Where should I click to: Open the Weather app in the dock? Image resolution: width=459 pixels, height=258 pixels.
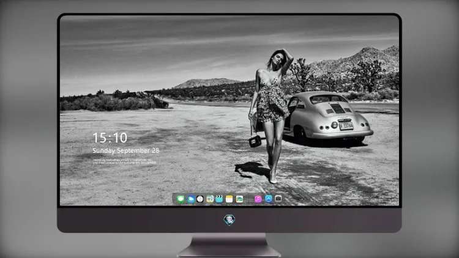(190, 199)
